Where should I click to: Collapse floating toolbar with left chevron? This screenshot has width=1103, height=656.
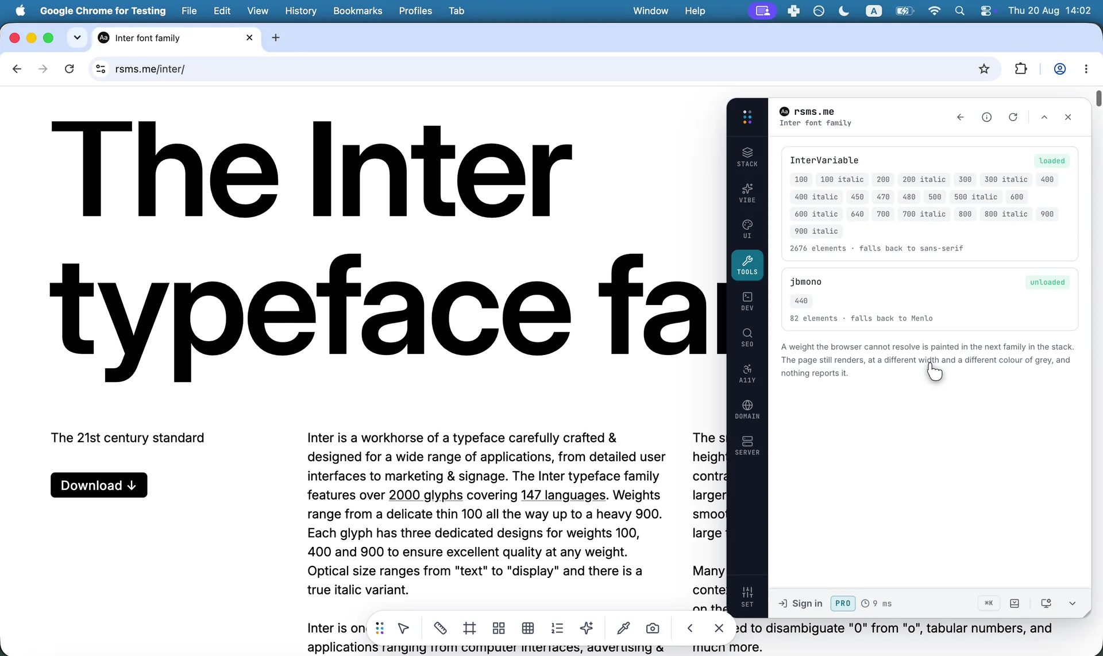(x=690, y=628)
